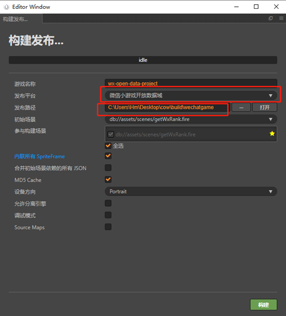Open the 发布平台 platform dropdown
286x316 pixels.
(x=191, y=96)
